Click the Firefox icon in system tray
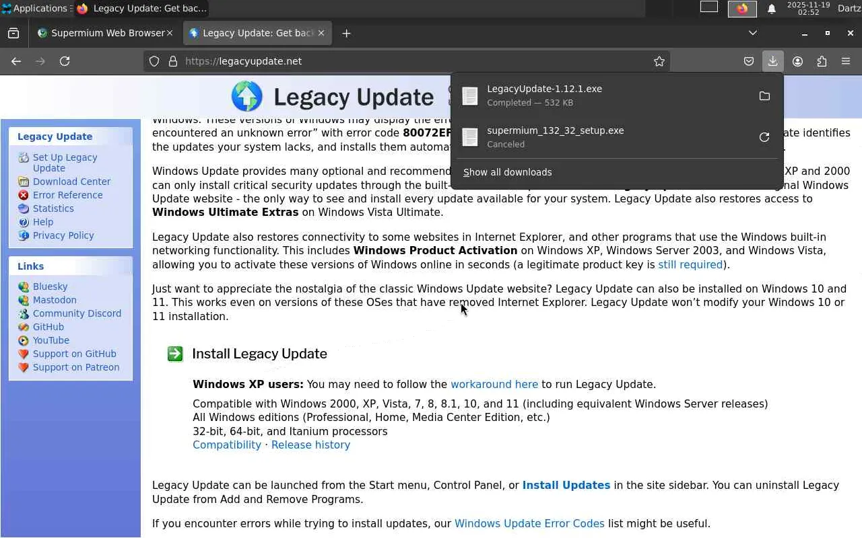Viewport: 862px width, 538px height. tap(742, 9)
